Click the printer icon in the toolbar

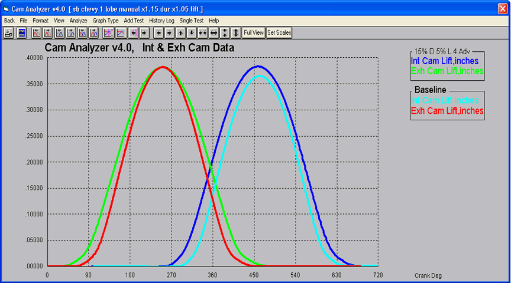click(8, 33)
